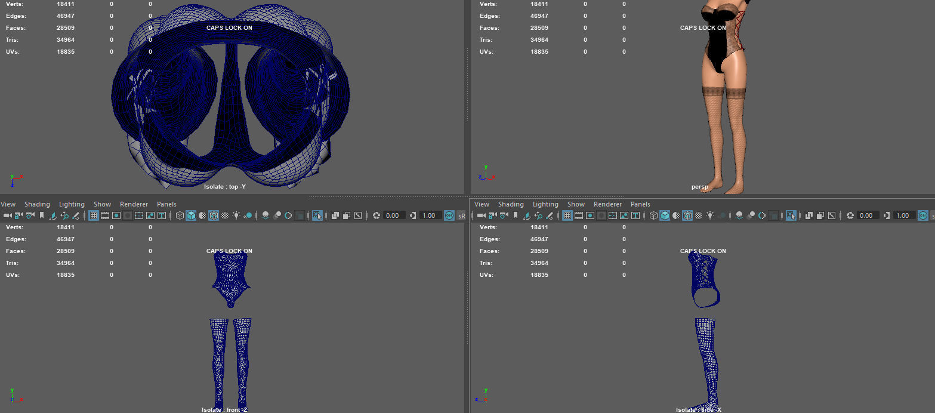Click Select Camera icon in front panel toolbar
Screen dimensions: 935x413
8,215
